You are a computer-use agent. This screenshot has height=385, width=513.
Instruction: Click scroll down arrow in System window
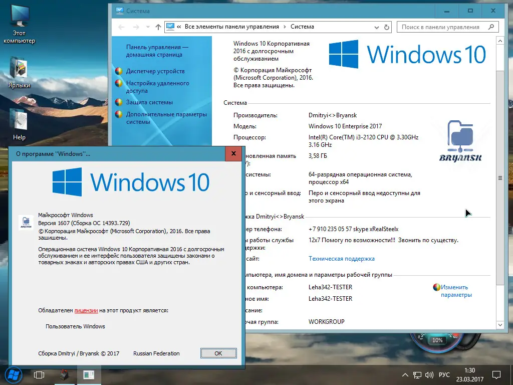[500, 325]
